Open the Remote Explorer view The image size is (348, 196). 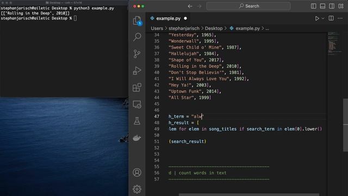137,104
